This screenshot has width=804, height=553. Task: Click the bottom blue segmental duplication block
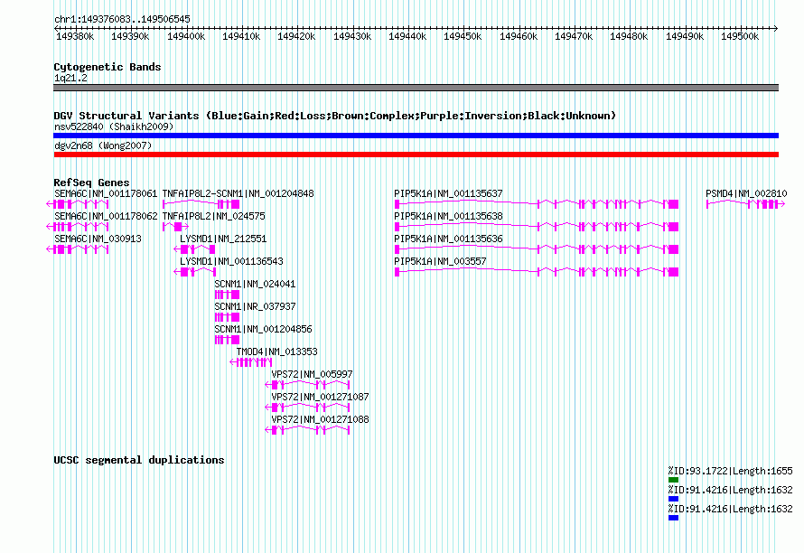673,518
